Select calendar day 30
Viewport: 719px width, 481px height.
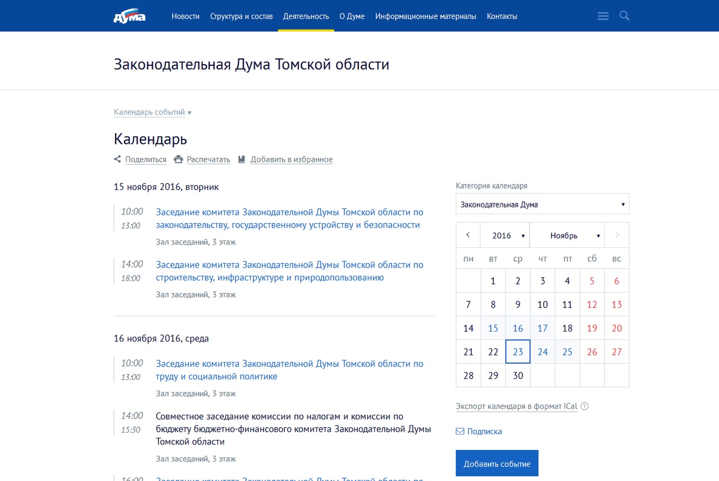[518, 375]
